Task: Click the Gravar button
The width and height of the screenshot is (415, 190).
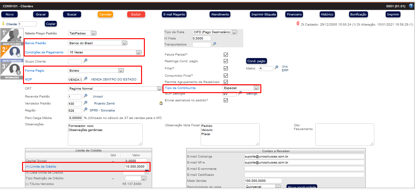Action: click(41, 15)
